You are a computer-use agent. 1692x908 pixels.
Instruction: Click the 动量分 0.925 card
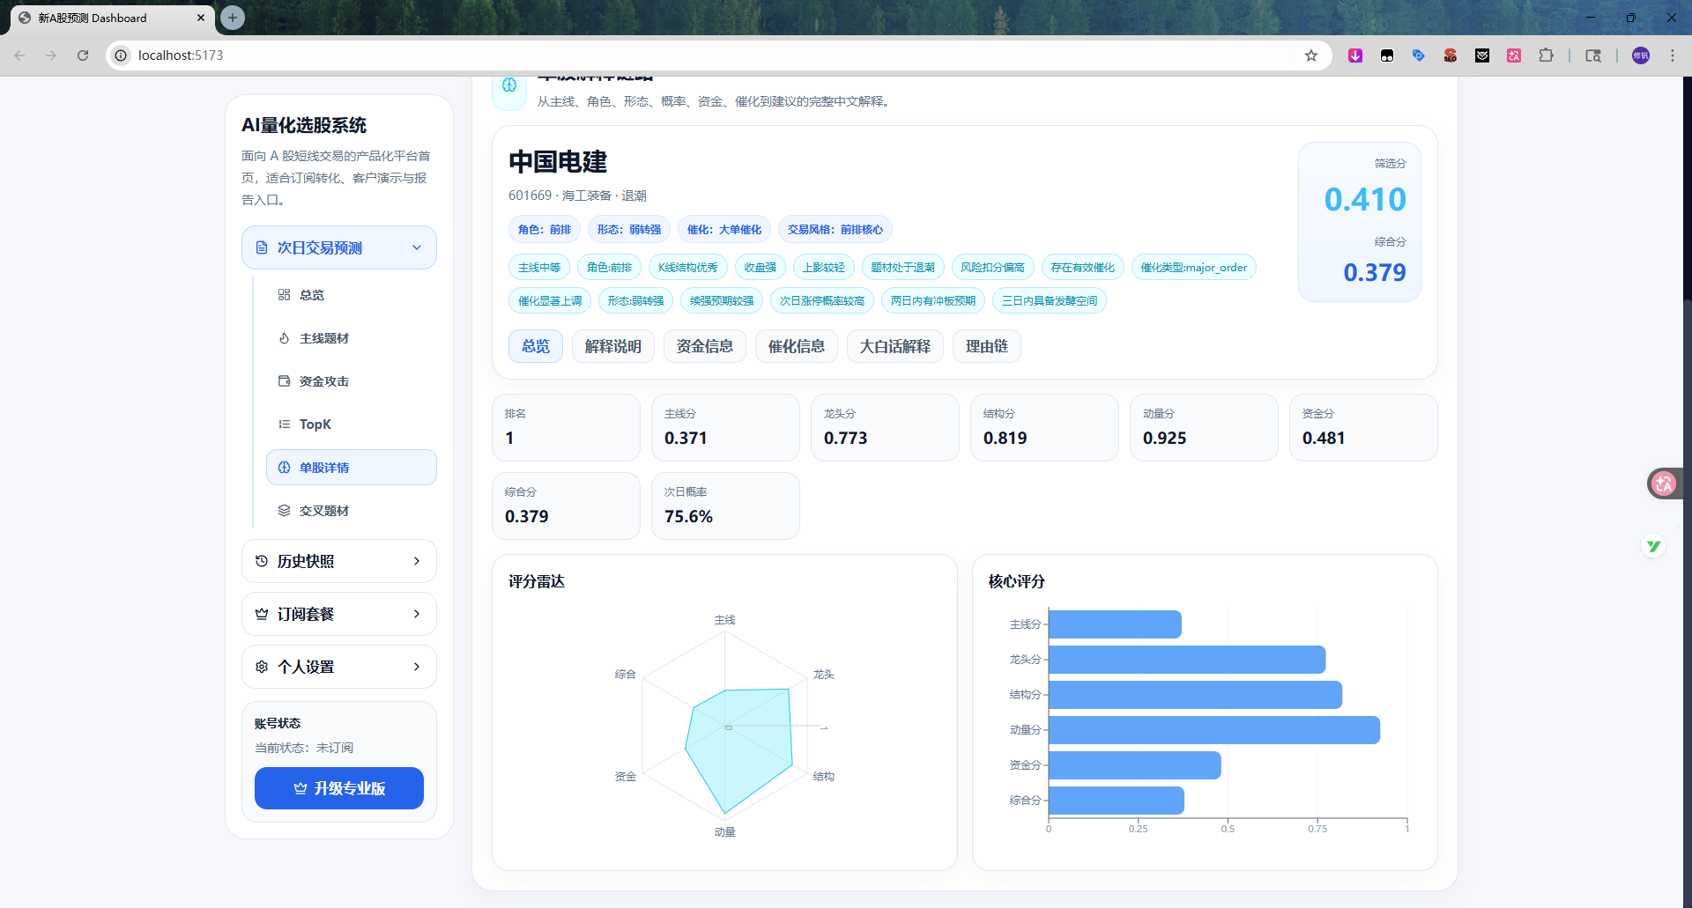[1204, 427]
